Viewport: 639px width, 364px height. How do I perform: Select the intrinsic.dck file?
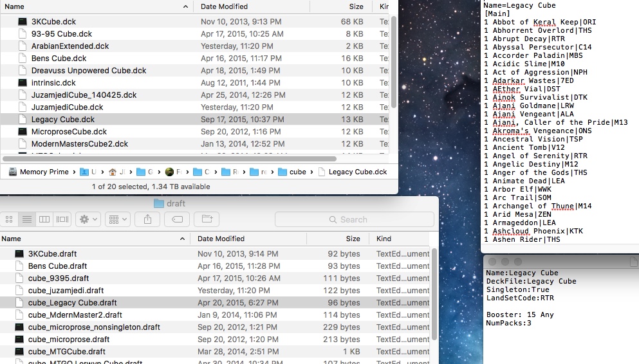point(53,83)
